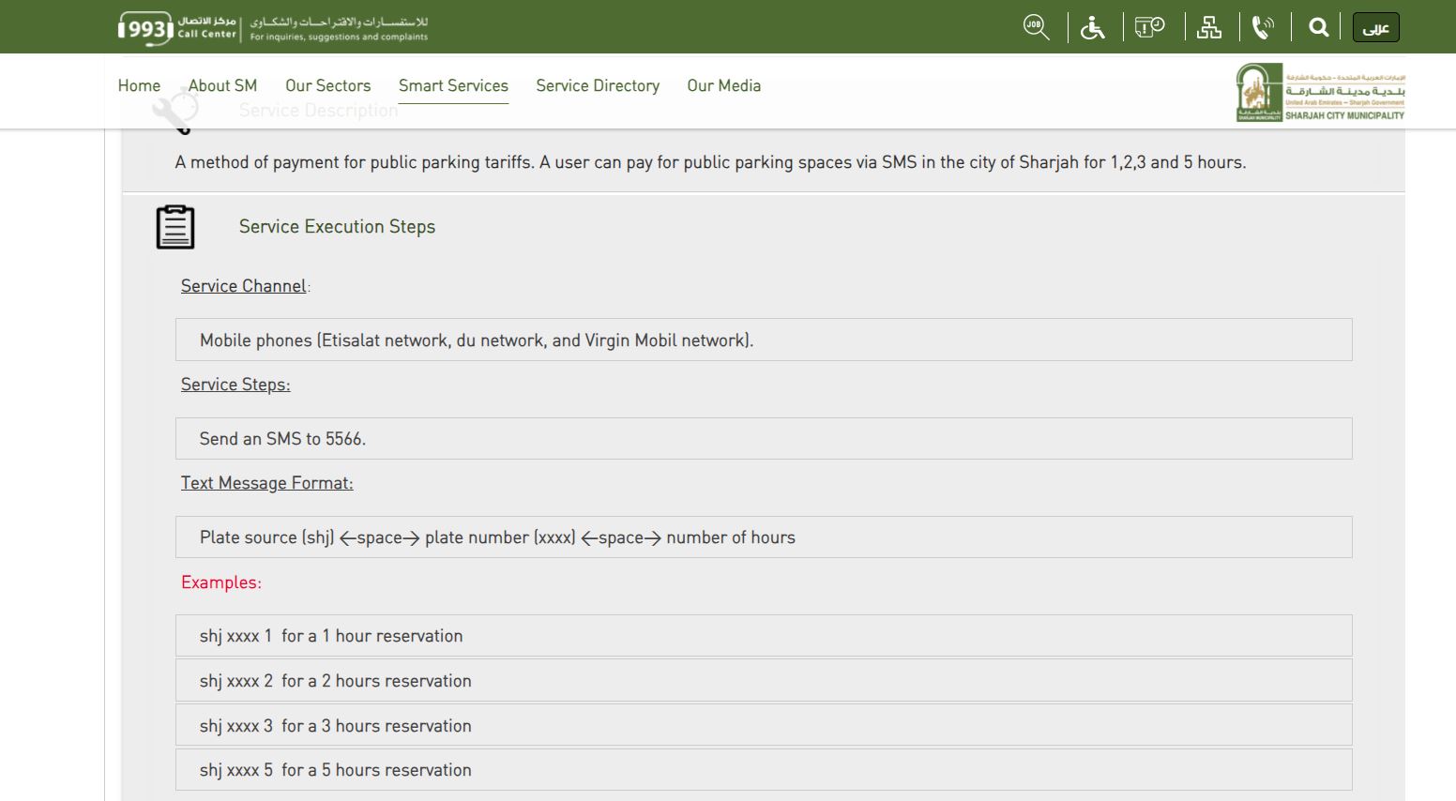1456x801 pixels.
Task: Open the search magnifier icon
Action: 1318,27
